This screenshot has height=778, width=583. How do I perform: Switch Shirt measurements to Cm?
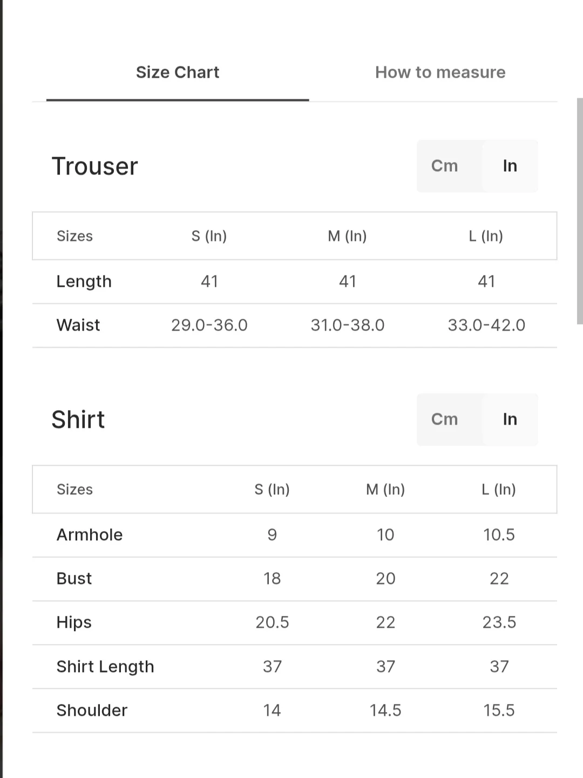444,419
